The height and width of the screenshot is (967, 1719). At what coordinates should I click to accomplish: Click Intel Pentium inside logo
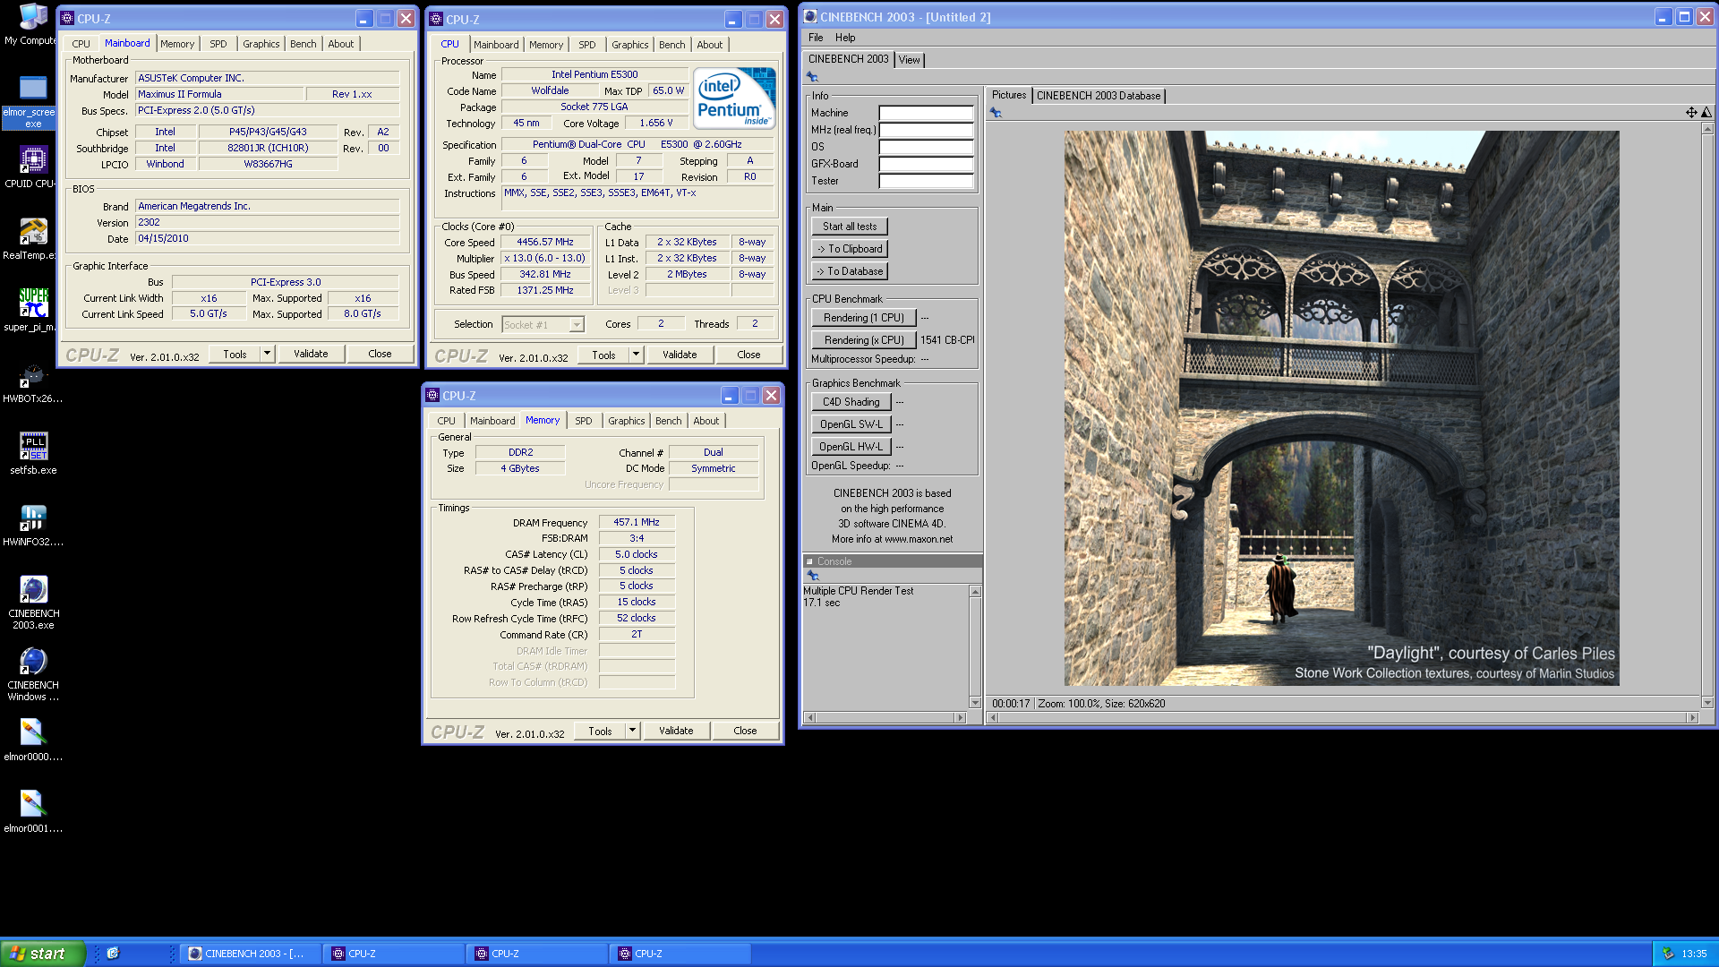[x=734, y=98]
